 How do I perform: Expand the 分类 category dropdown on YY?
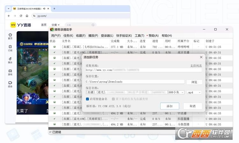pyautogui.click(x=55, y=25)
